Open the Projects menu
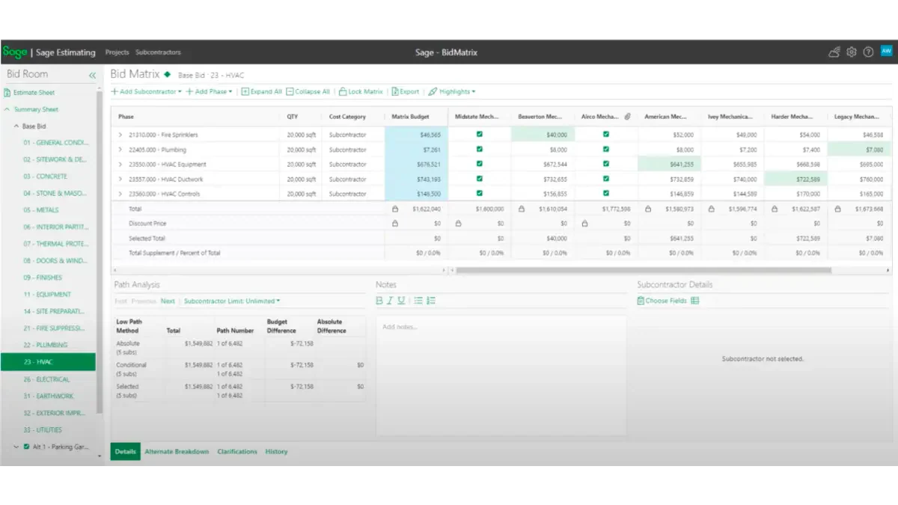The image size is (898, 505). [117, 52]
